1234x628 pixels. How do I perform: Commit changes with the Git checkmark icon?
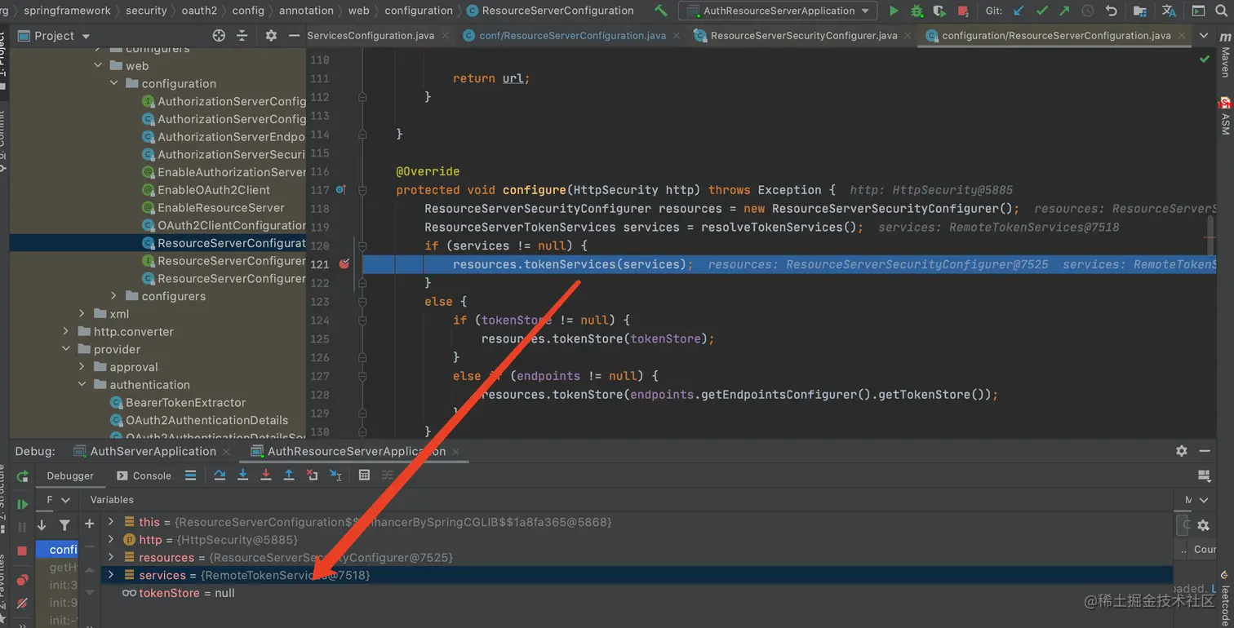1041,11
